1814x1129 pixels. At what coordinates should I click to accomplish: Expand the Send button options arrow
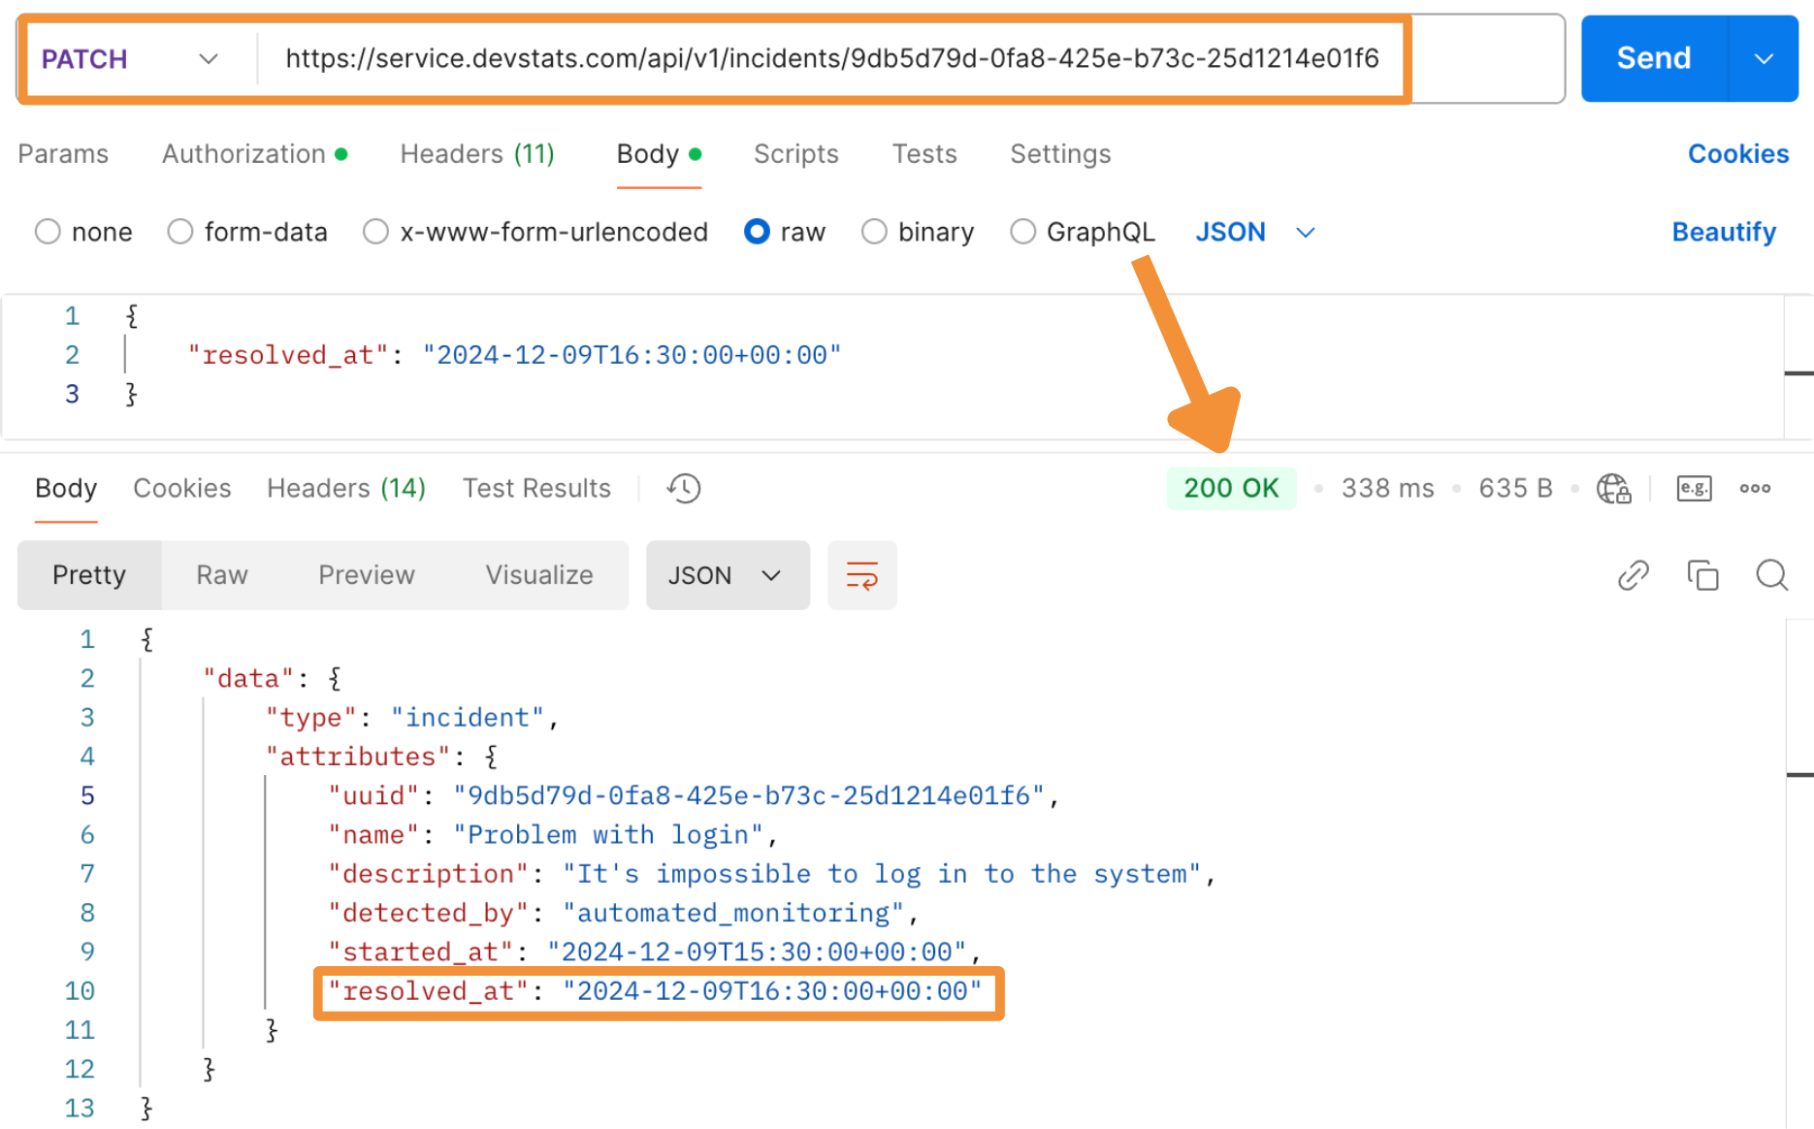(1764, 58)
